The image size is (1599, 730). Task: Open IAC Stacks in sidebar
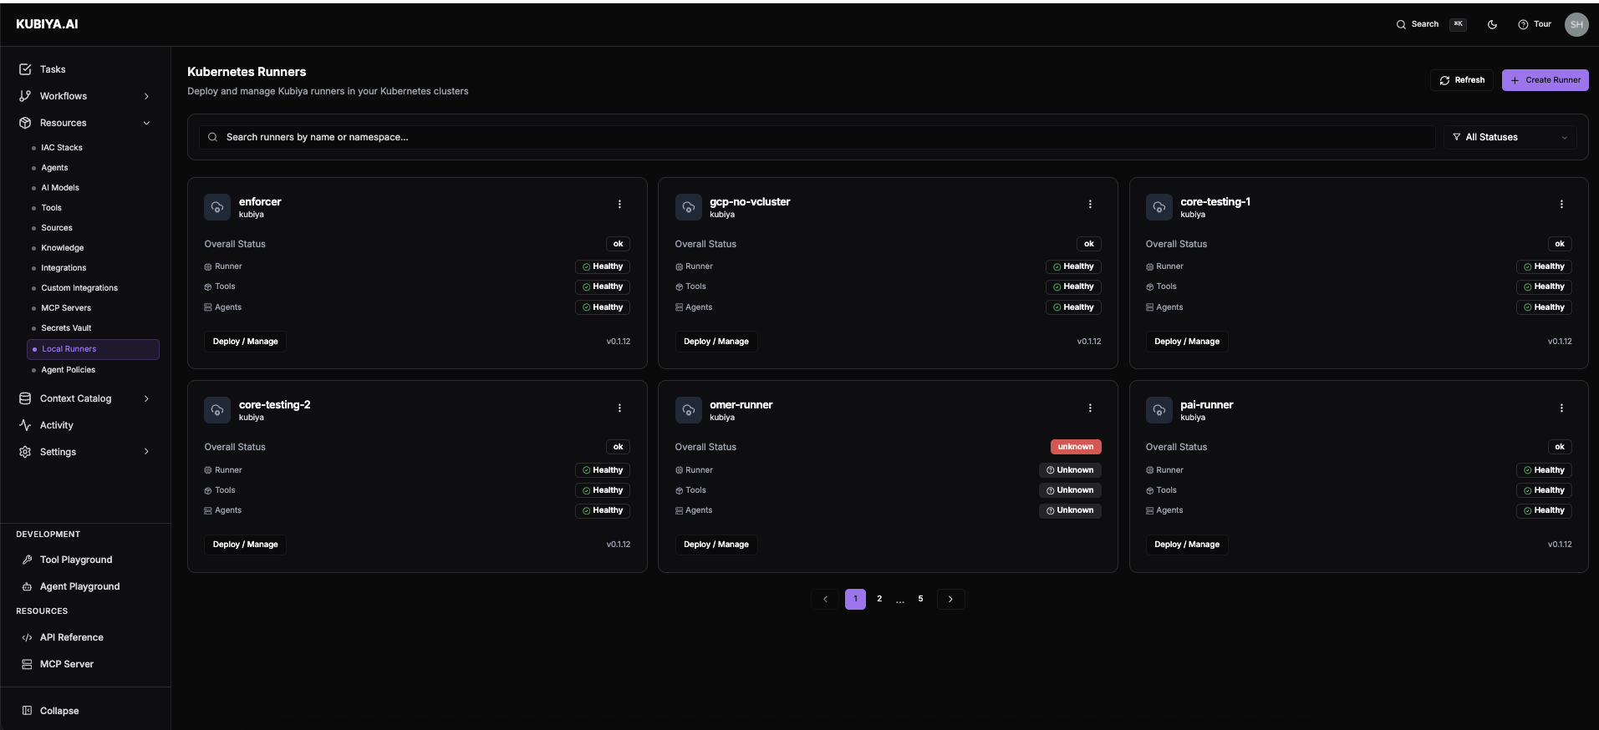click(x=62, y=148)
